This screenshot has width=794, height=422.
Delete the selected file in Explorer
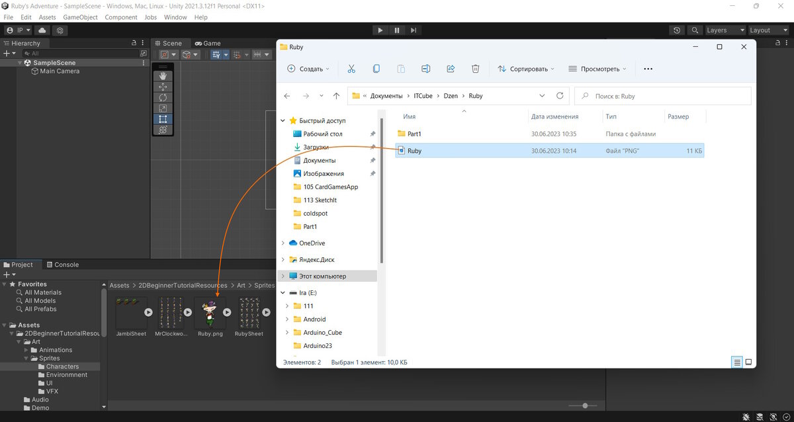coord(475,69)
